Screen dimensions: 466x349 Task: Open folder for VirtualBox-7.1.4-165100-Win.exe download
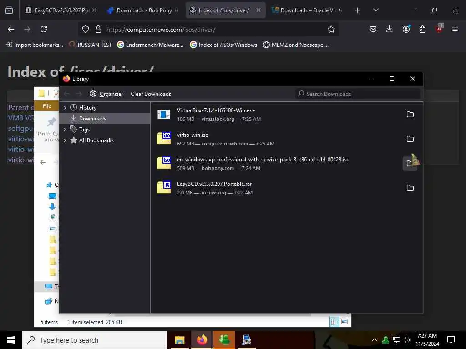coord(410,115)
